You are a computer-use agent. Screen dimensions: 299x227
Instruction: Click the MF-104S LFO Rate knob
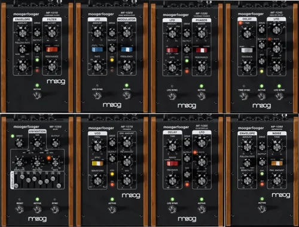tap(276, 49)
